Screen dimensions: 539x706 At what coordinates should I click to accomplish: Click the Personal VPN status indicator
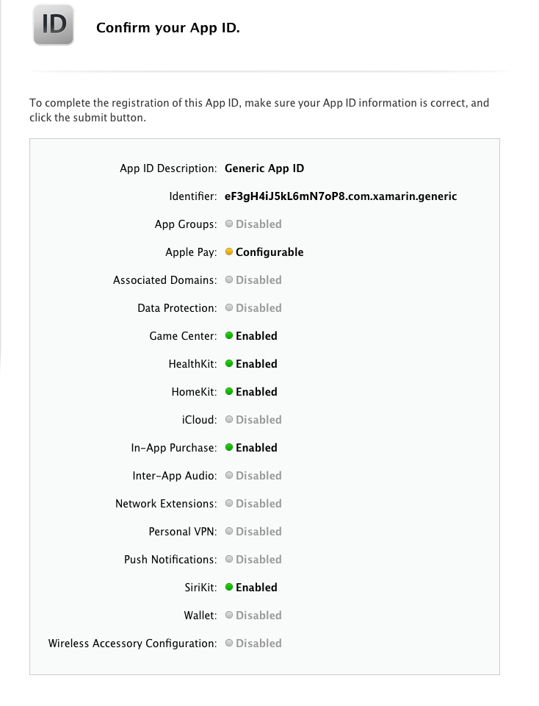point(229,532)
